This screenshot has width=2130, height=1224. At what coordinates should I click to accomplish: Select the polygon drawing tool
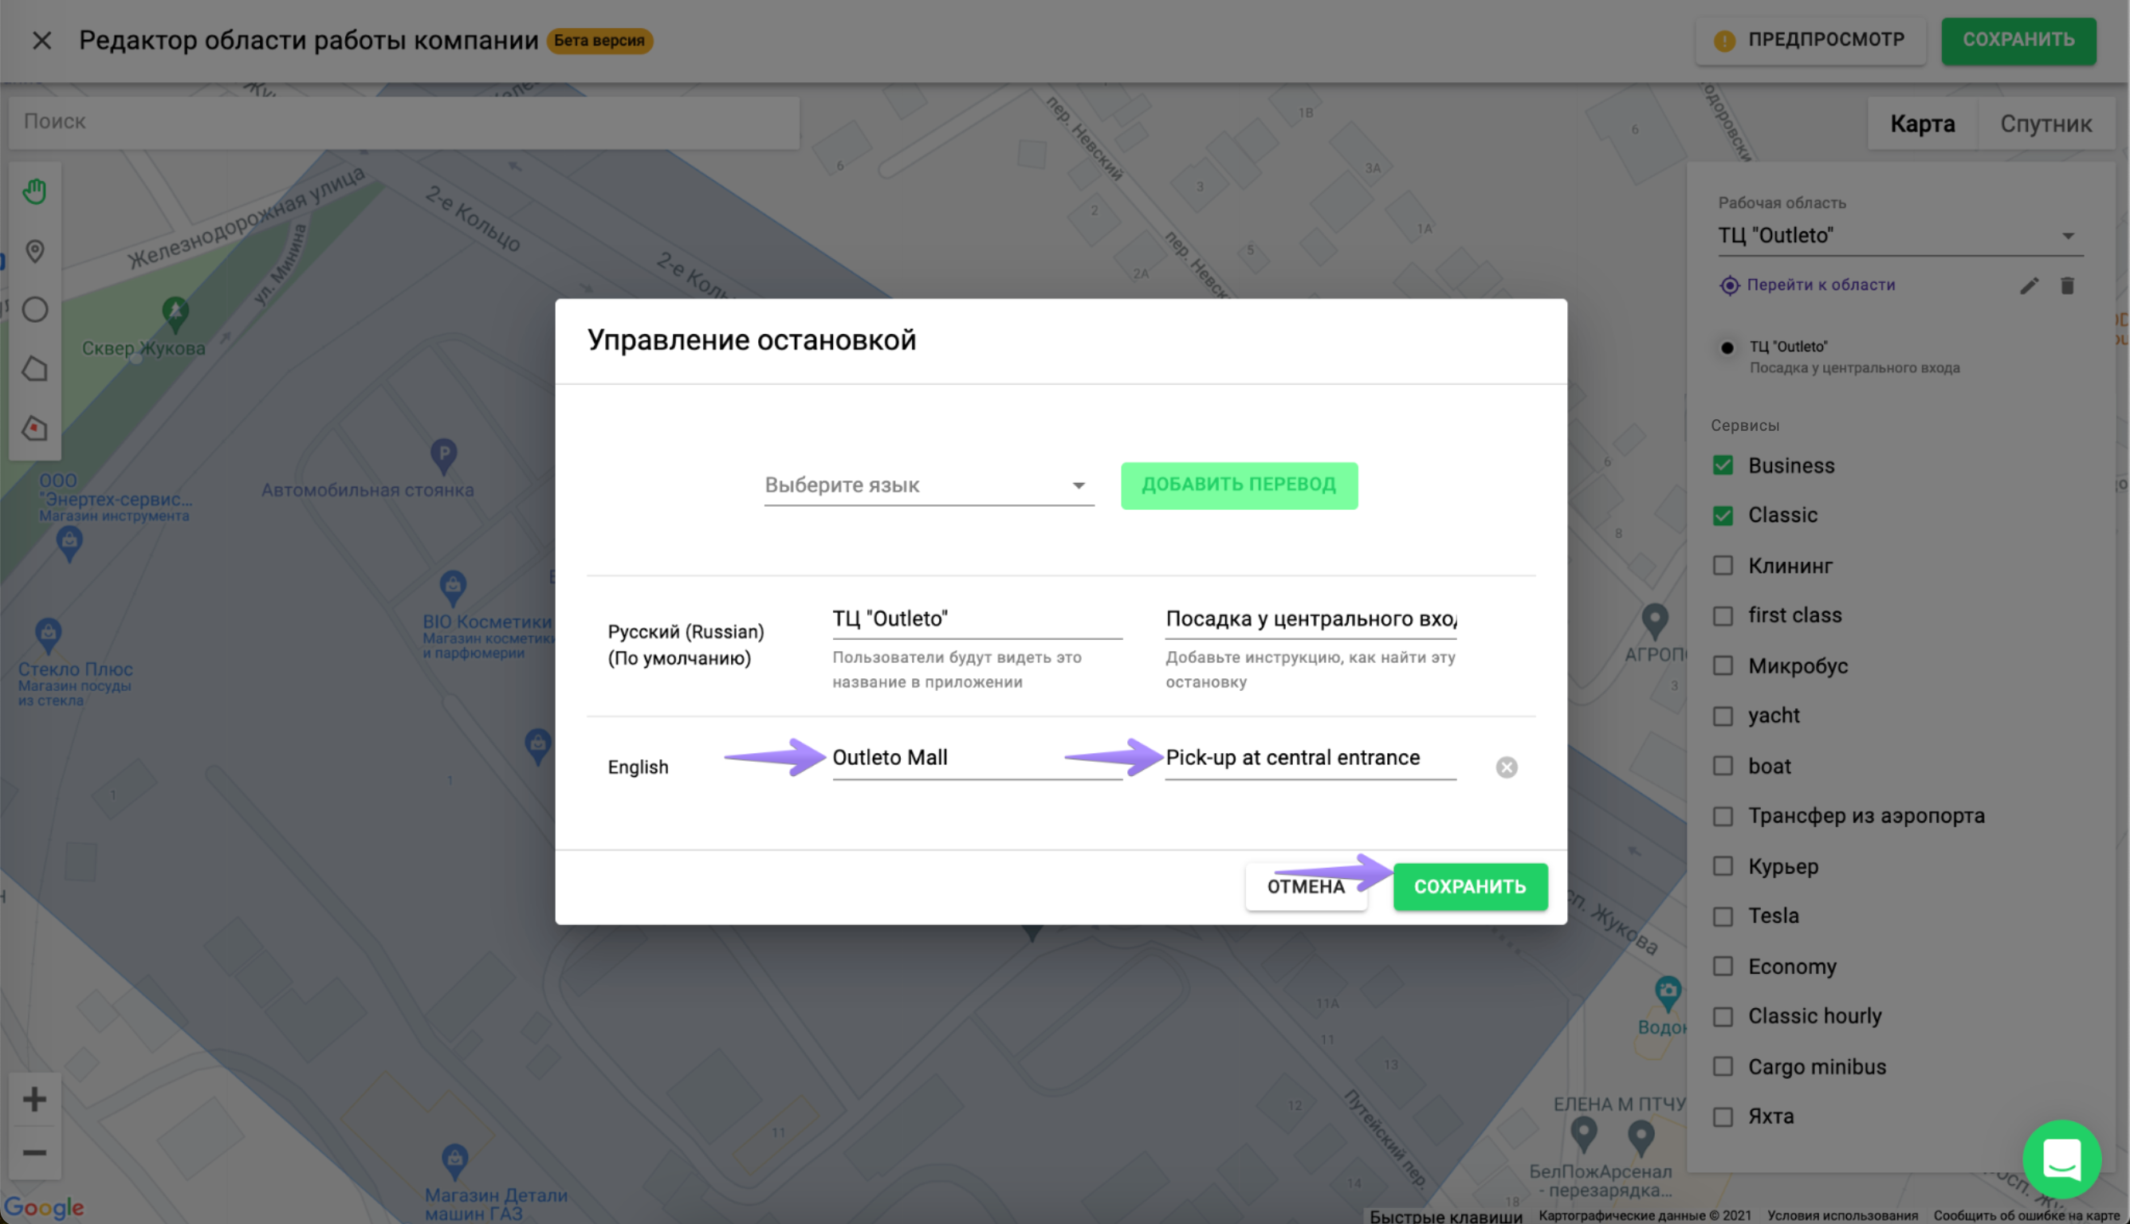[x=34, y=369]
